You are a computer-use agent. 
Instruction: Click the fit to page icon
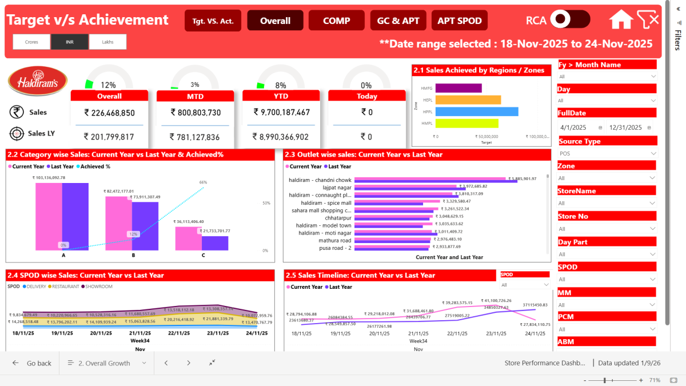pos(675,380)
